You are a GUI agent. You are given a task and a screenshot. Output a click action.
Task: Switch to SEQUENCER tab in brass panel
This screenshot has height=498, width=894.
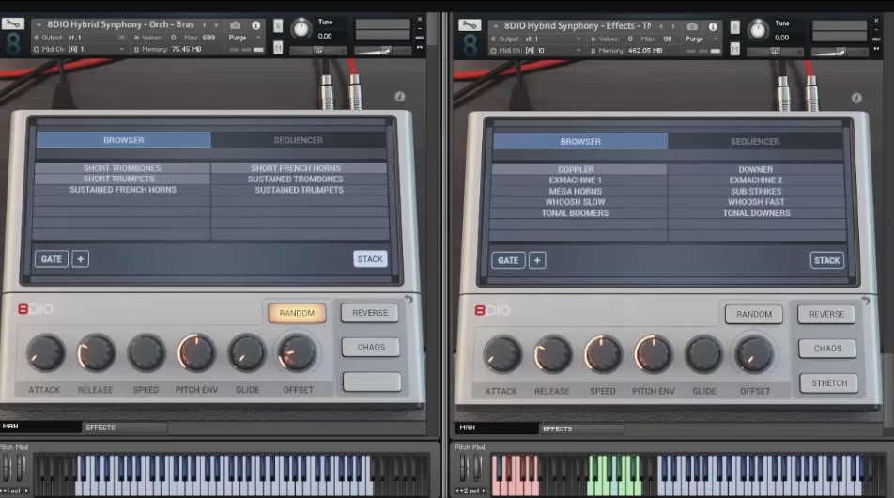299,140
